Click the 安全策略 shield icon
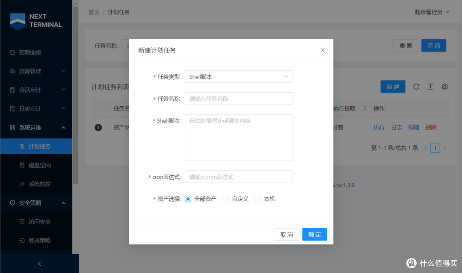Image resolution: width=462 pixels, height=273 pixels. 12,203
